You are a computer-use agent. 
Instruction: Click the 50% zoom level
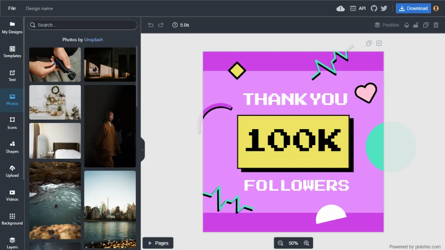tap(293, 243)
